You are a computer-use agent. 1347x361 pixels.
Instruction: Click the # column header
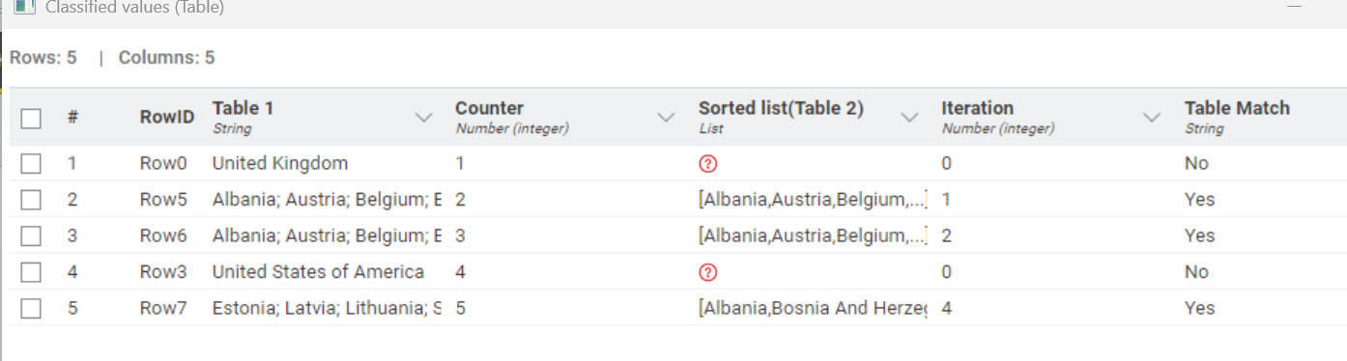click(72, 117)
